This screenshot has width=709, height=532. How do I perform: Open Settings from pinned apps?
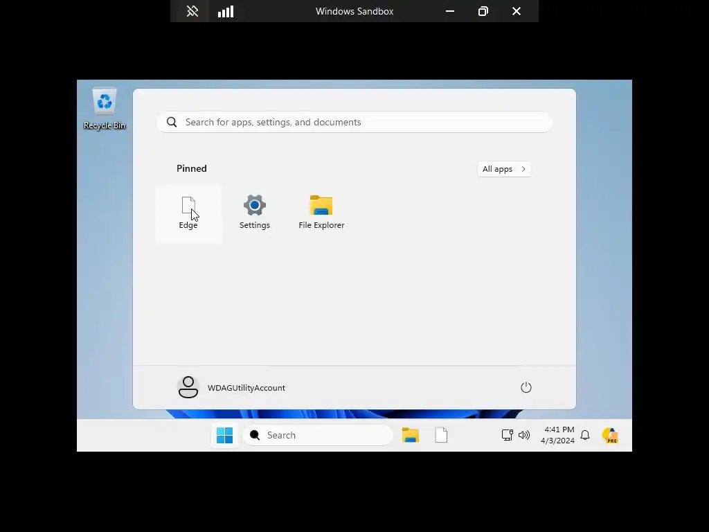(x=255, y=213)
